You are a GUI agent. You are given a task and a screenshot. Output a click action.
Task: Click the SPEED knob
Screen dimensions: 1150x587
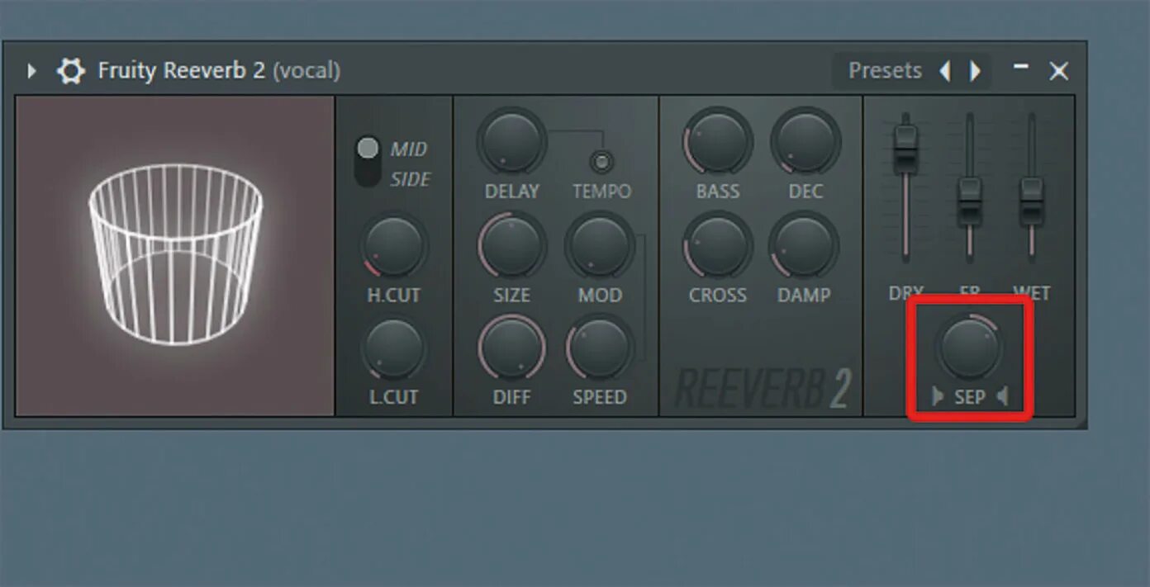pos(600,348)
